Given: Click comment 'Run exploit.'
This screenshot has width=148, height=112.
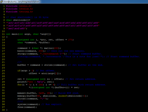Looking at the screenshot, I should click(54, 104).
